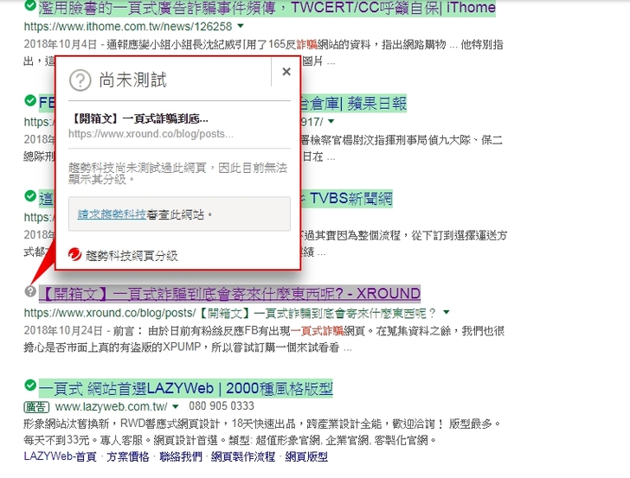Click the popup URL https://www.xround.co/blog/posts...
630x478 pixels.
point(151,134)
